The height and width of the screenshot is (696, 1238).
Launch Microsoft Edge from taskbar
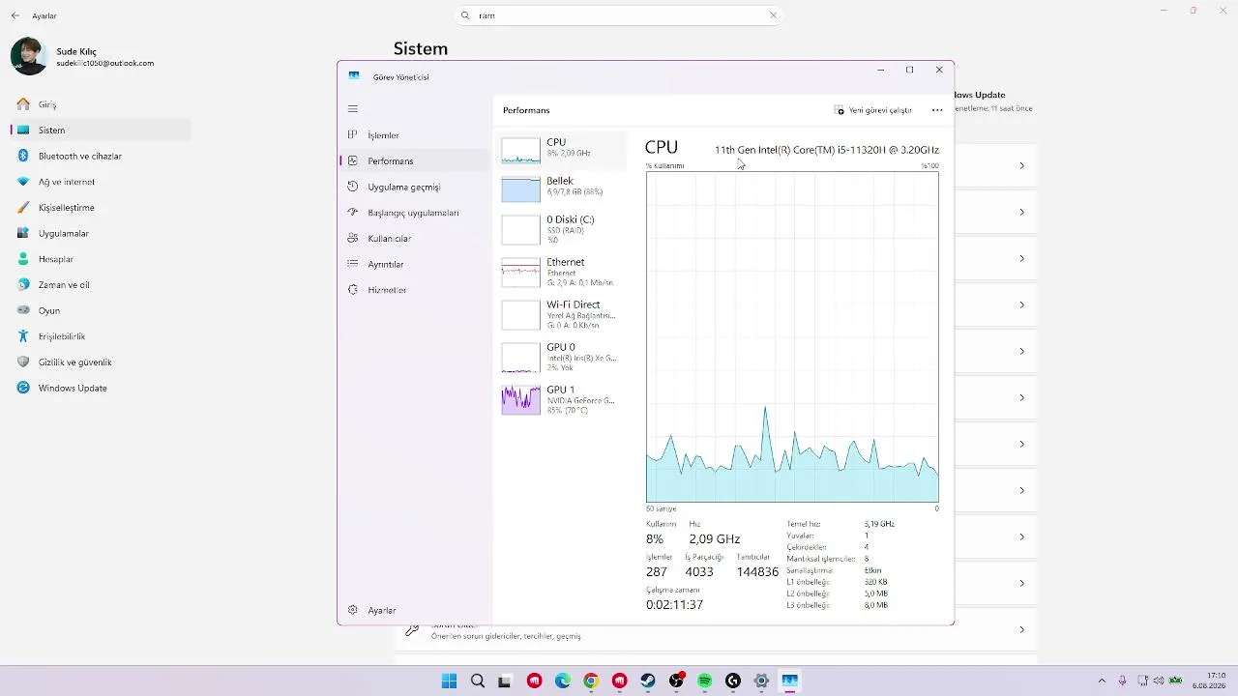click(563, 681)
